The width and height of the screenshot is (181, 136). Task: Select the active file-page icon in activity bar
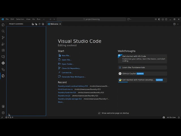click(x=3, y=76)
